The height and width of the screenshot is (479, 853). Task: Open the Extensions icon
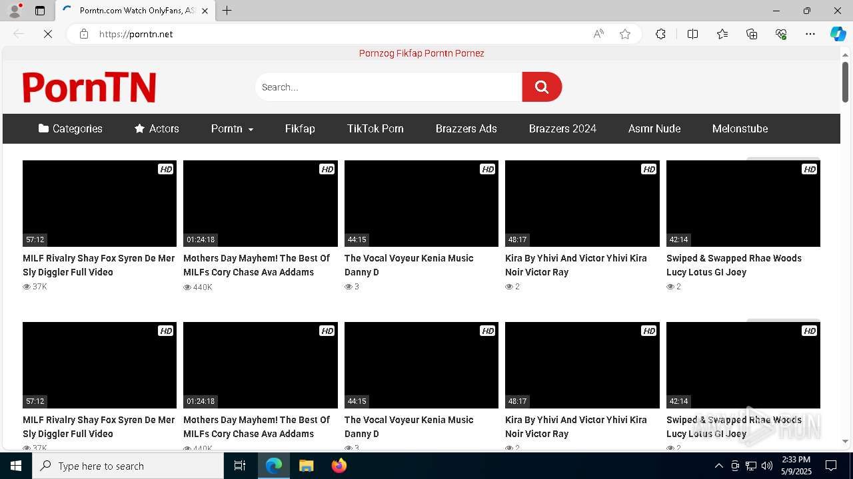pyautogui.click(x=660, y=34)
